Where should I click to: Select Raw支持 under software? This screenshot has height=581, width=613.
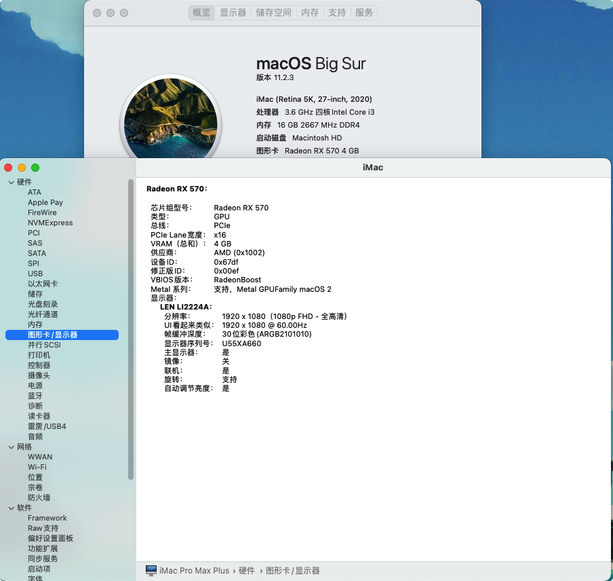pos(43,528)
